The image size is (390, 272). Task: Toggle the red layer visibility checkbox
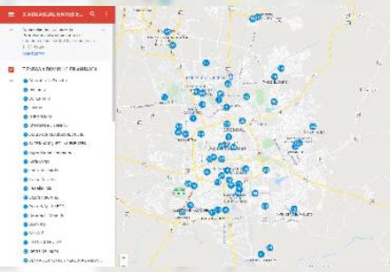tap(11, 69)
